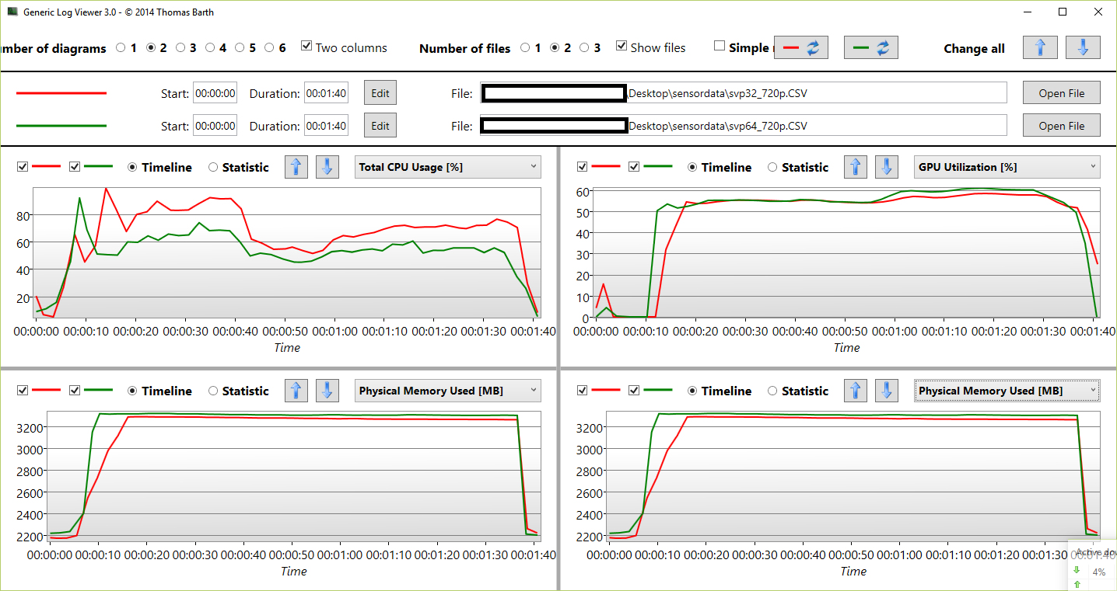This screenshot has height=591, width=1117.
Task: Click Edit button for the green line file
Action: pos(380,125)
